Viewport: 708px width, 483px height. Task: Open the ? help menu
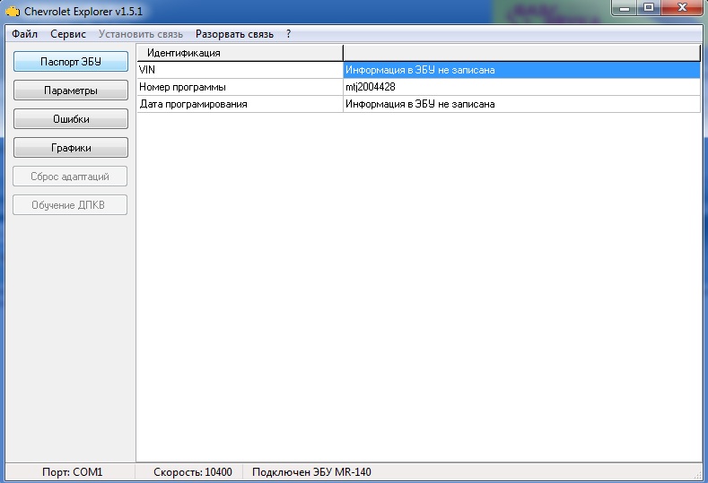(288, 34)
